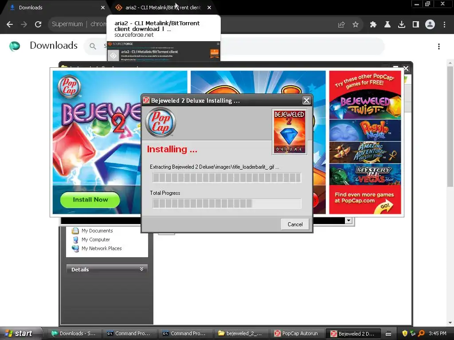Cancel the Bejeweled 2 installation
This screenshot has width=454, height=340.
pyautogui.click(x=295, y=224)
